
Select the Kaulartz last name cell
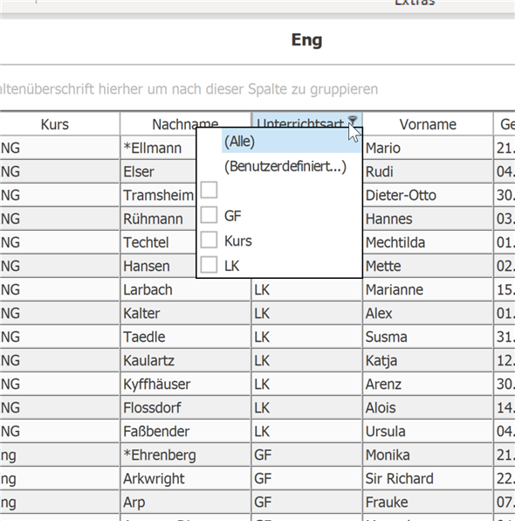[x=185, y=360]
